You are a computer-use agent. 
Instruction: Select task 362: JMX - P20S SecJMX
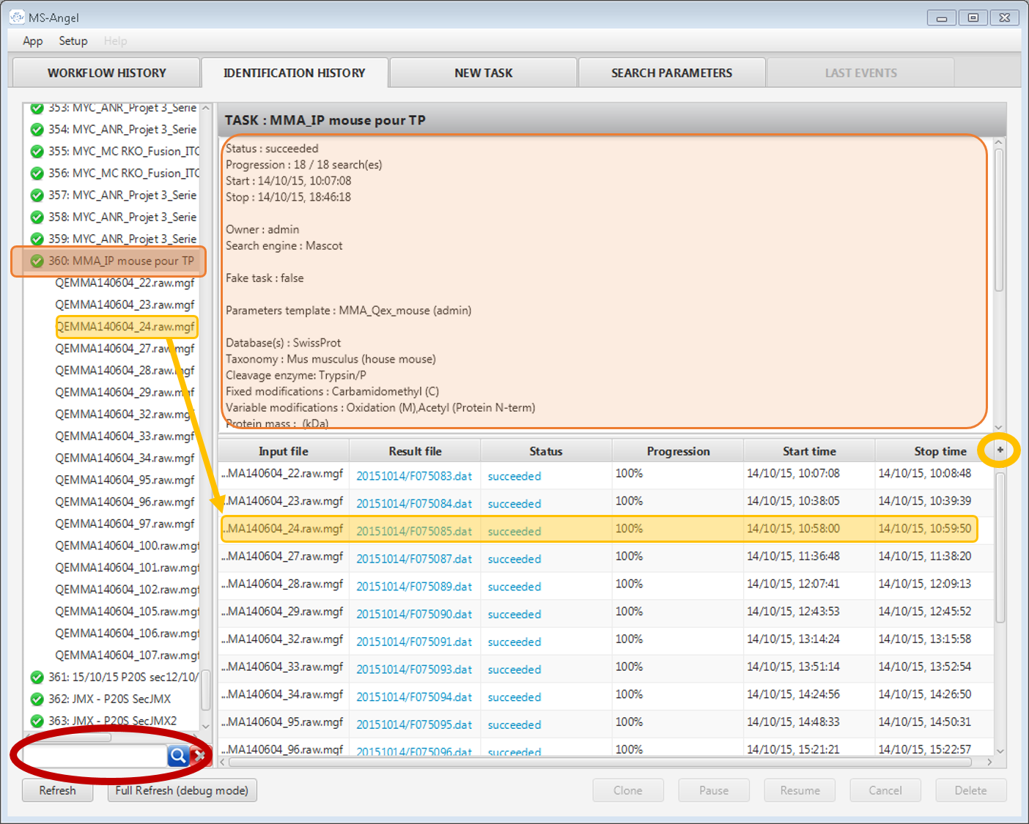pyautogui.click(x=109, y=699)
